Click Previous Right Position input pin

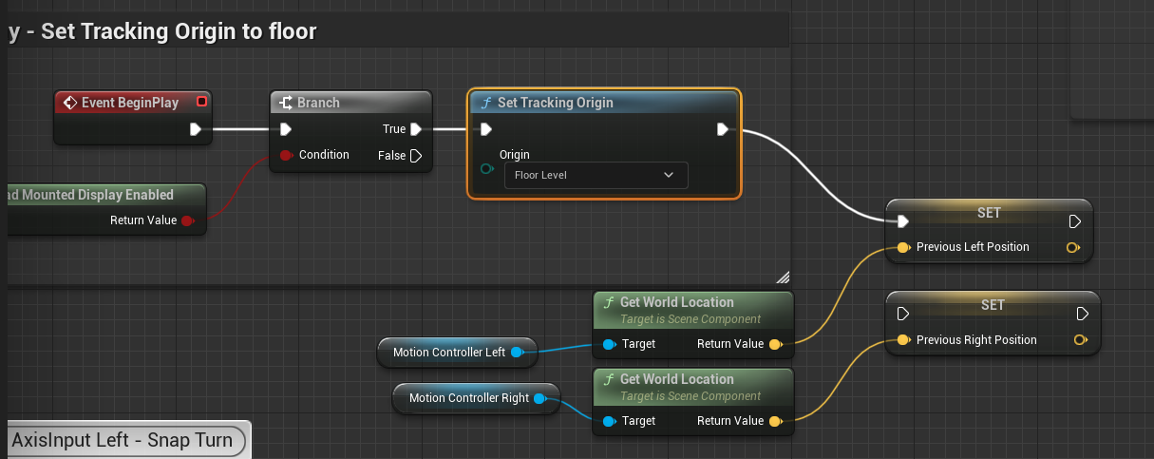click(x=903, y=340)
